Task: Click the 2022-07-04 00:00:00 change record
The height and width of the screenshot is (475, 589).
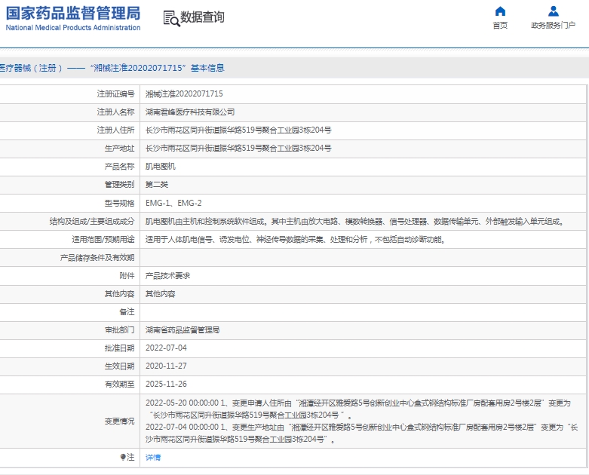Action: click(361, 433)
